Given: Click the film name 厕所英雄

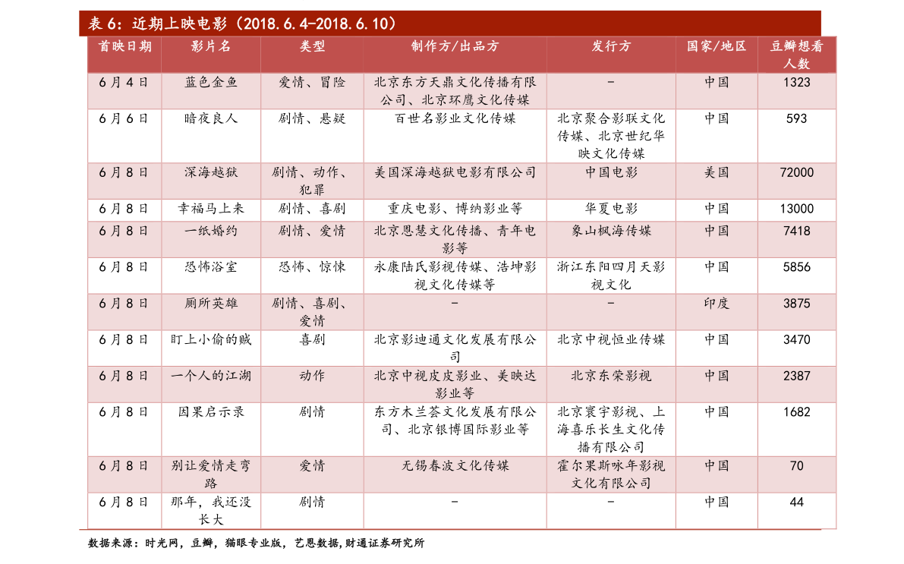Looking at the screenshot, I should pos(211,304).
